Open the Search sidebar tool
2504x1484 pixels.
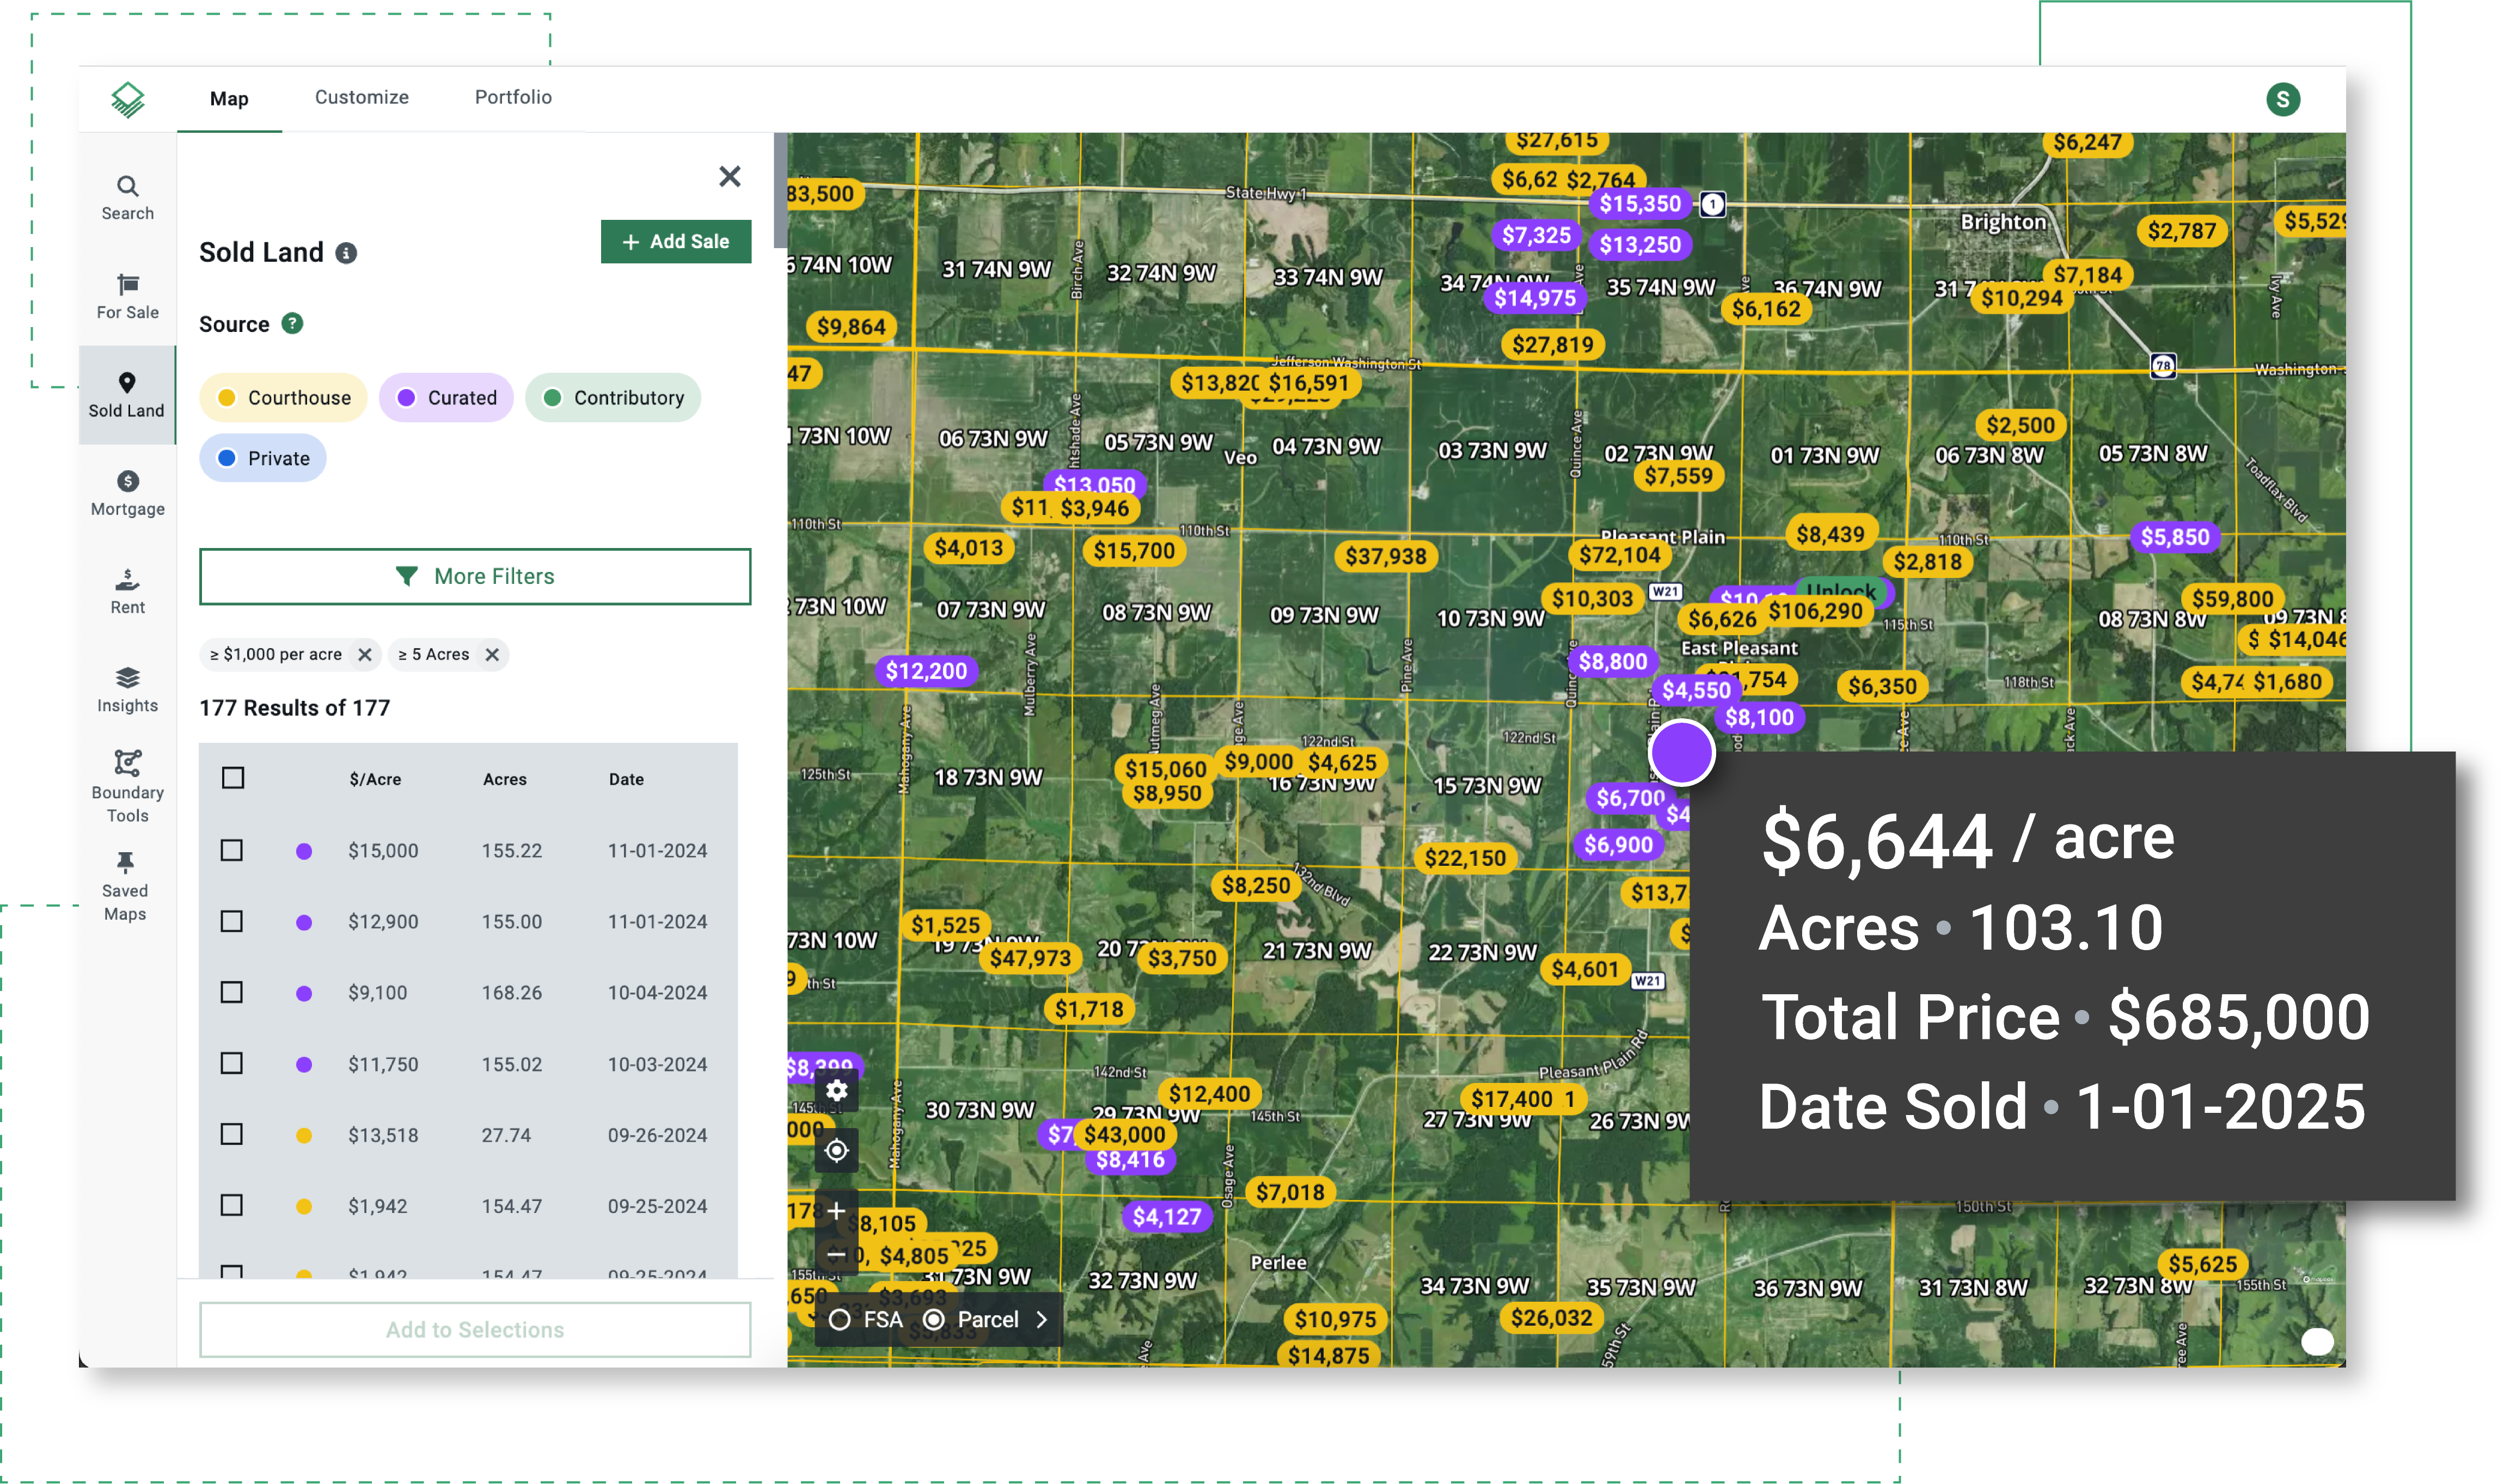(x=127, y=197)
